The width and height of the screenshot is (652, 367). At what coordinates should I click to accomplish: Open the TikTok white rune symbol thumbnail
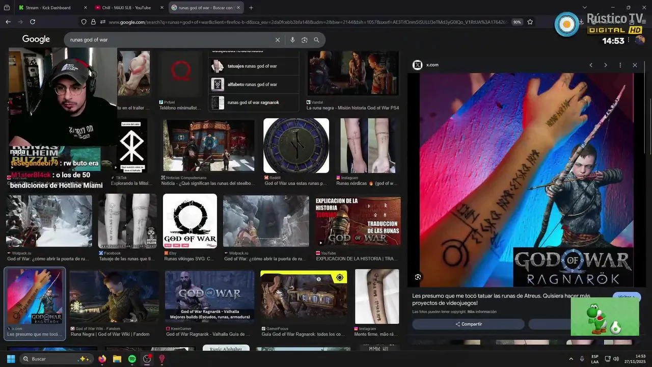[132, 146]
